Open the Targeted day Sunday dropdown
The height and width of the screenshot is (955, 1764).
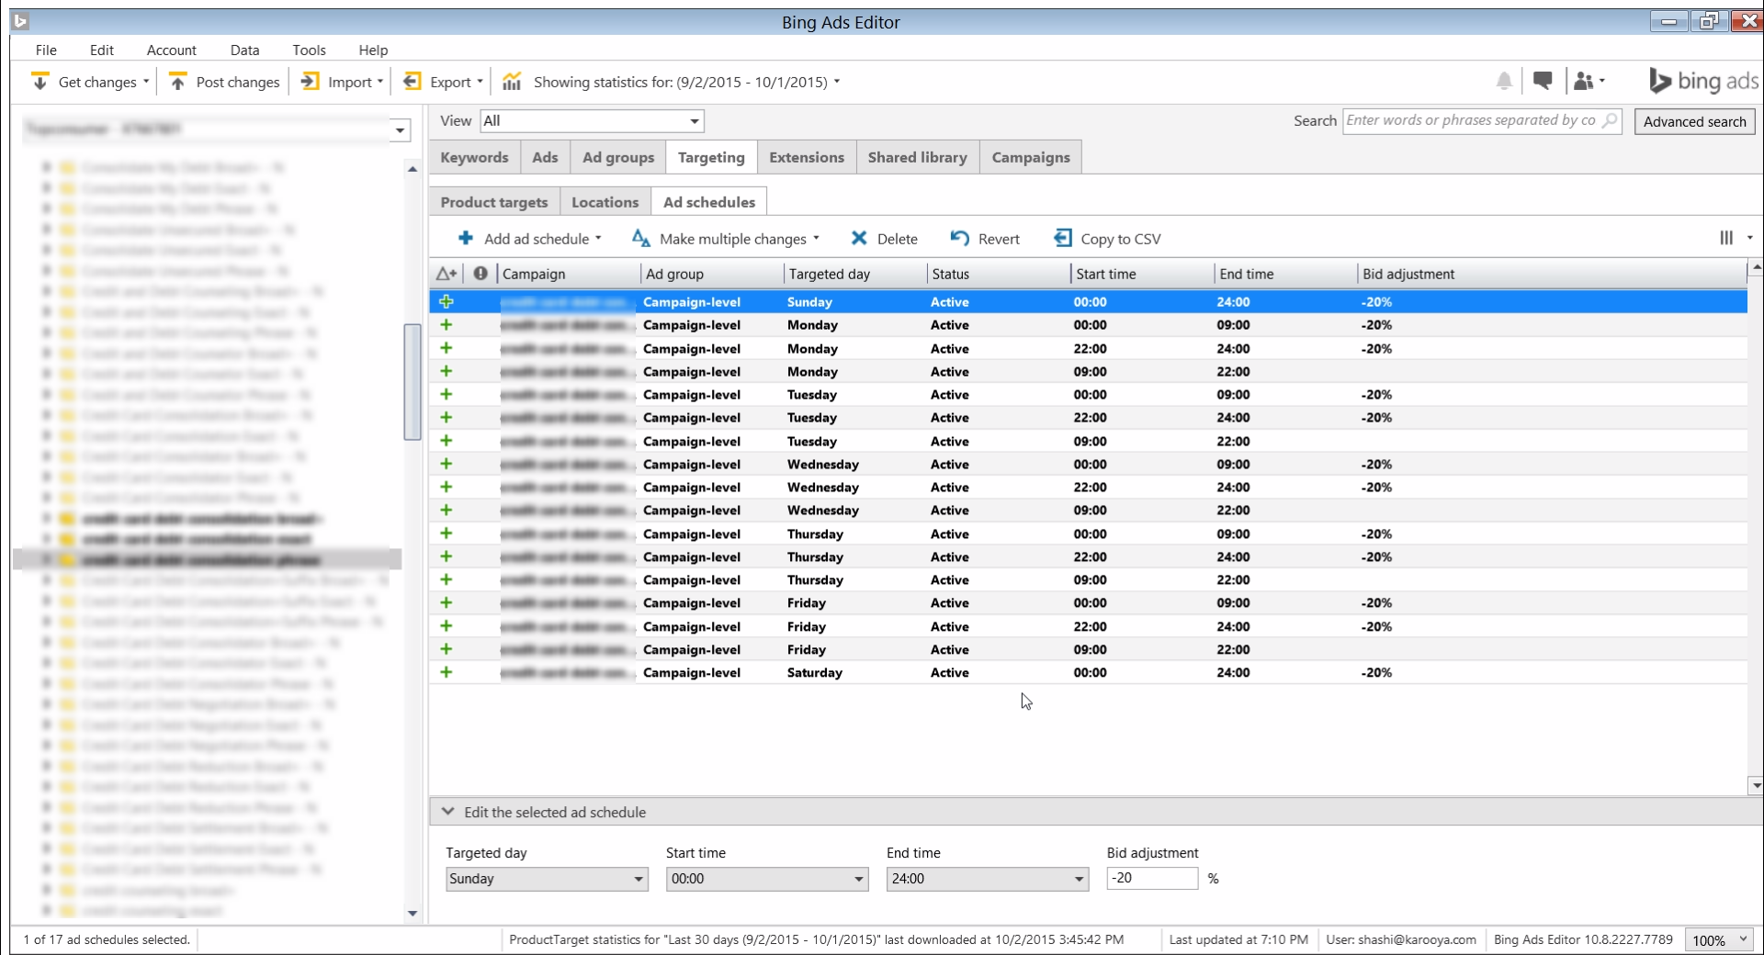pyautogui.click(x=547, y=879)
